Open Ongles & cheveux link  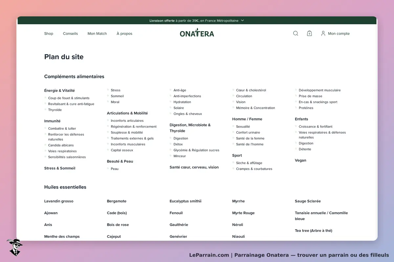(188, 114)
